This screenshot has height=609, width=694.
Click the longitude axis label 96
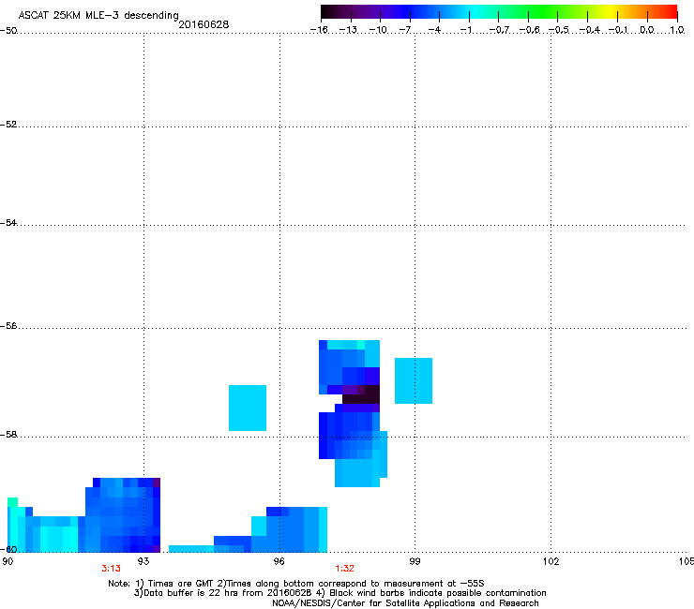(x=279, y=561)
